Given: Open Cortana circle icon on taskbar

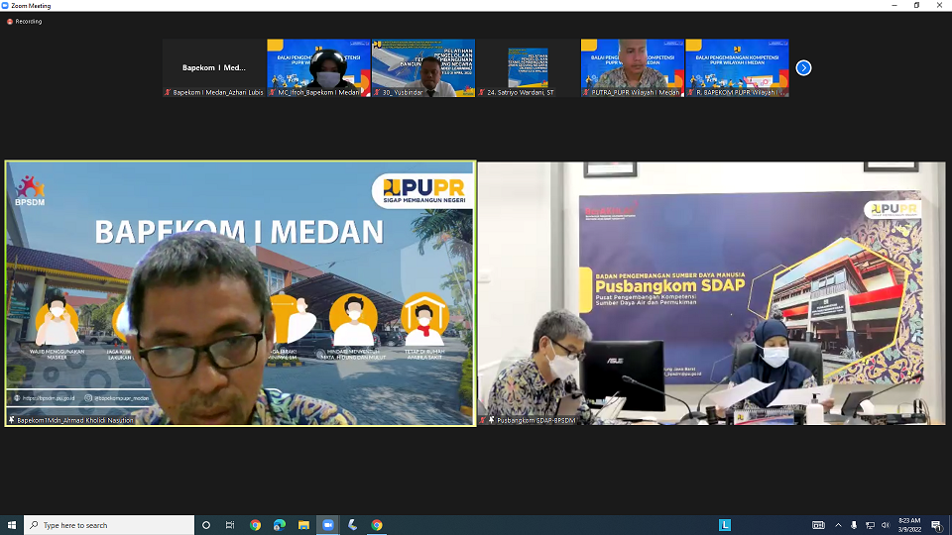Looking at the screenshot, I should pyautogui.click(x=206, y=525).
